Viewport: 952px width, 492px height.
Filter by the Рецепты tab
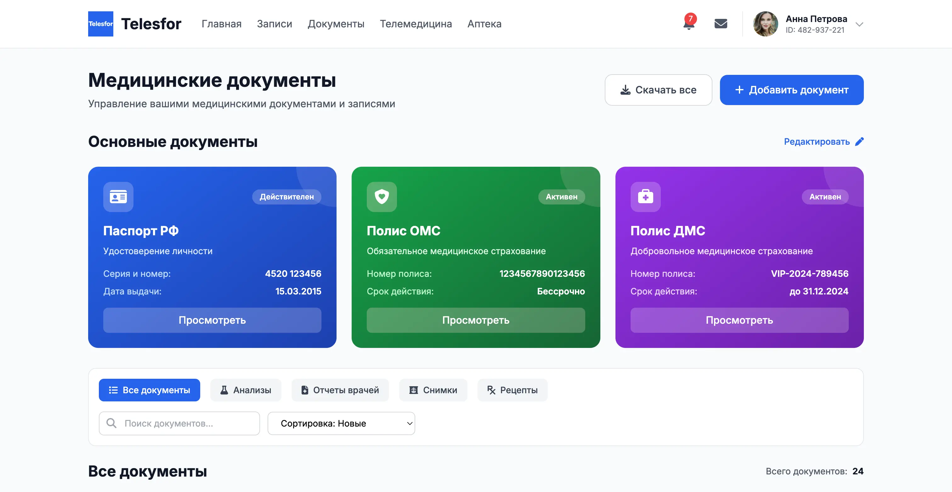512,390
